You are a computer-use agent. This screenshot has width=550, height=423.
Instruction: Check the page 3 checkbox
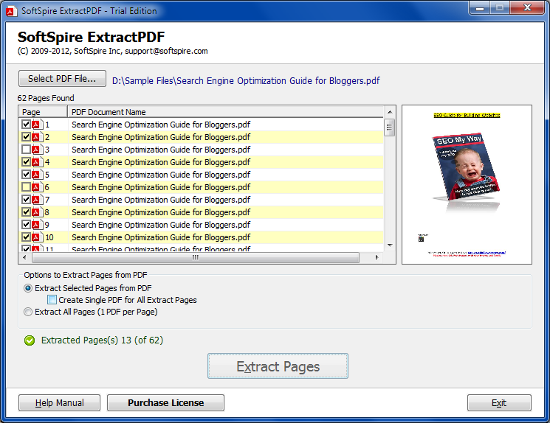click(x=27, y=150)
